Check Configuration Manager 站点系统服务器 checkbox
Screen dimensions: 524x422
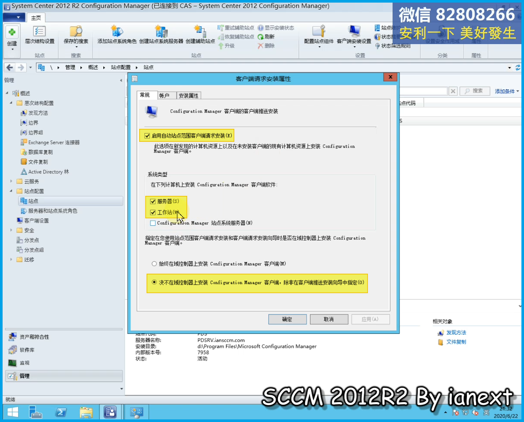[153, 223]
